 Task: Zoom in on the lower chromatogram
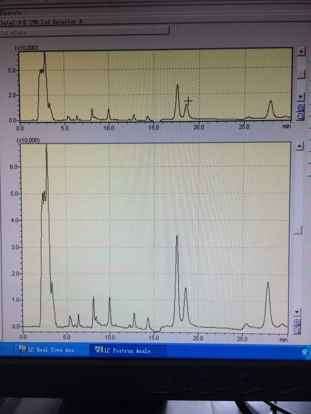(x=297, y=322)
